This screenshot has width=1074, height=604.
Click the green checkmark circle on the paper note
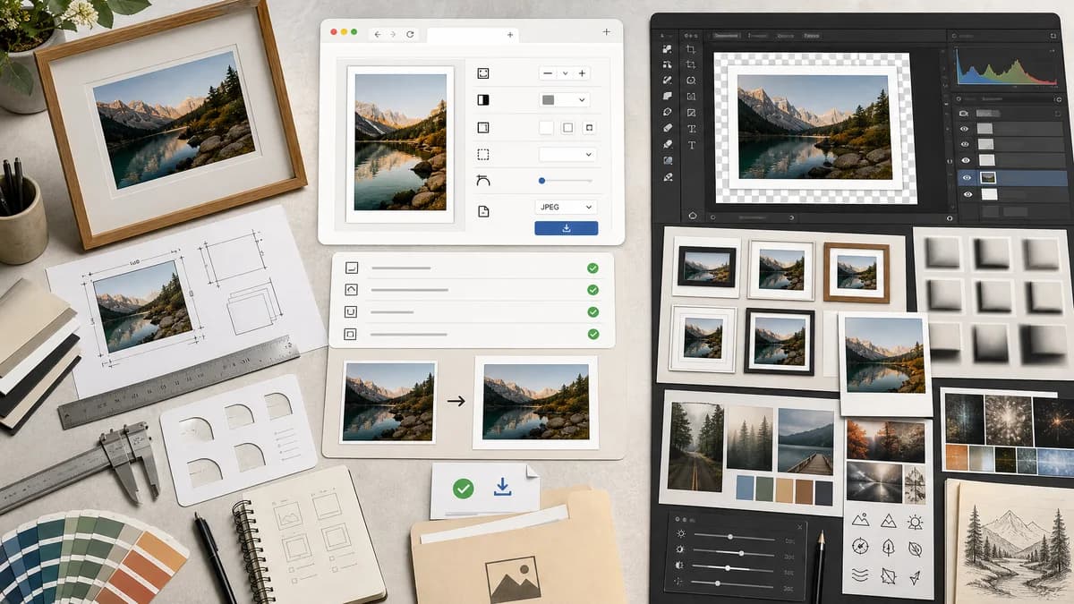[463, 488]
